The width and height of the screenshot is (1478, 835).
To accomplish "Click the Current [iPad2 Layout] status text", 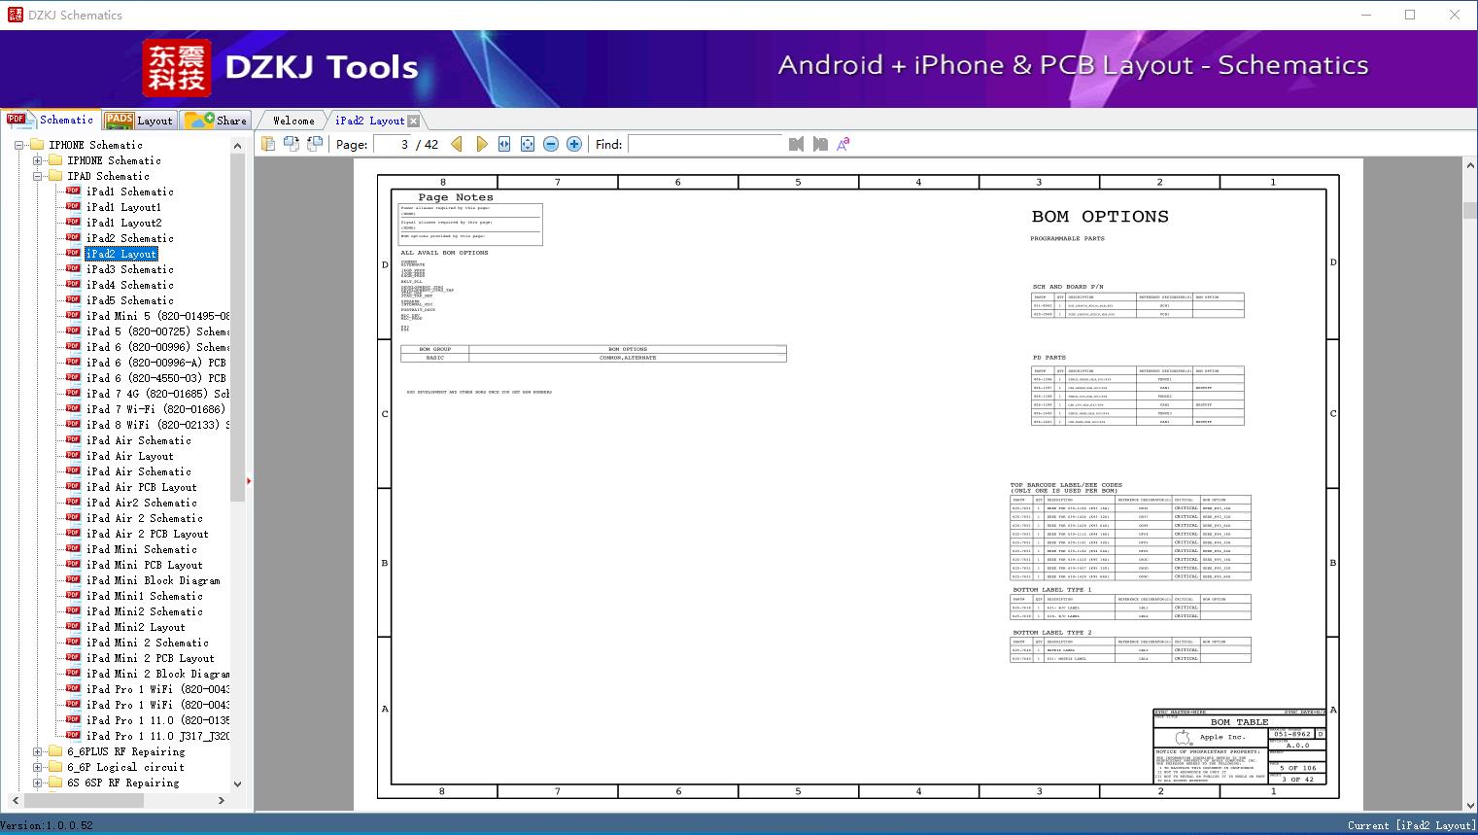I will click(x=1410, y=825).
